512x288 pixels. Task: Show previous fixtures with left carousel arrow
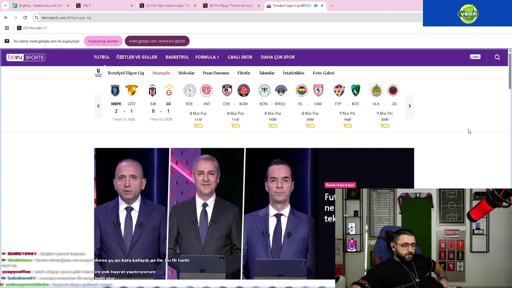98,106
